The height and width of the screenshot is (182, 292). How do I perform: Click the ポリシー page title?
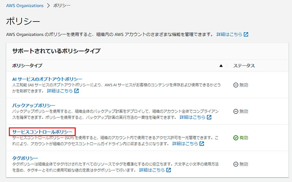point(23,21)
